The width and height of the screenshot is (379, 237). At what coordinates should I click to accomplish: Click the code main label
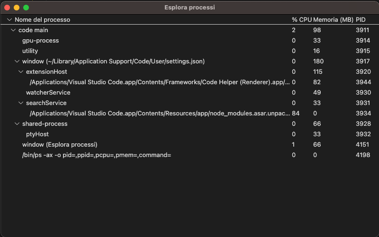(33, 30)
